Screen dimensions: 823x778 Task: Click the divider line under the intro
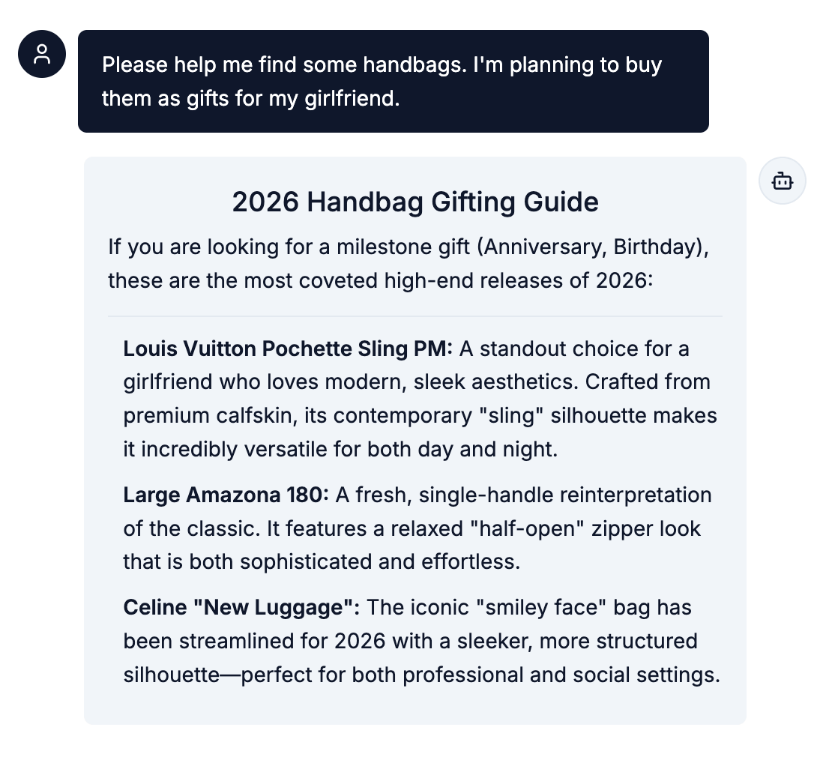(x=415, y=315)
